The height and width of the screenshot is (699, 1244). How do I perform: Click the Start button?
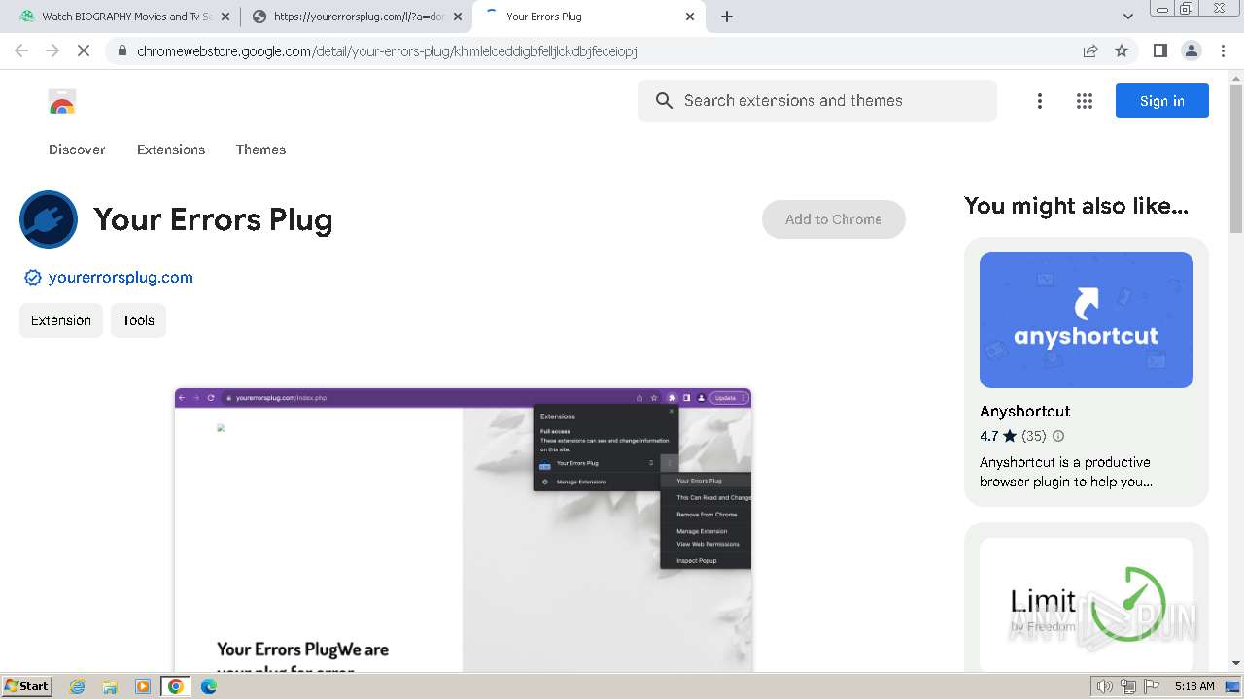coord(27,686)
